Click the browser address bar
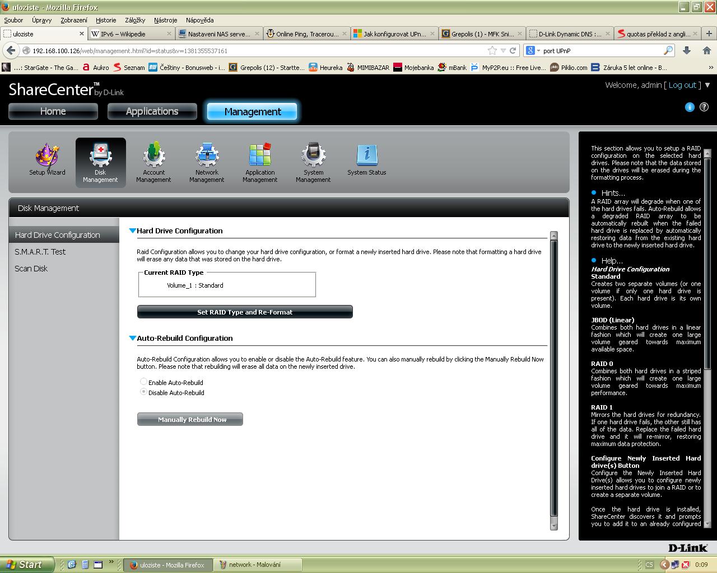The height and width of the screenshot is (573, 717). tap(258, 50)
